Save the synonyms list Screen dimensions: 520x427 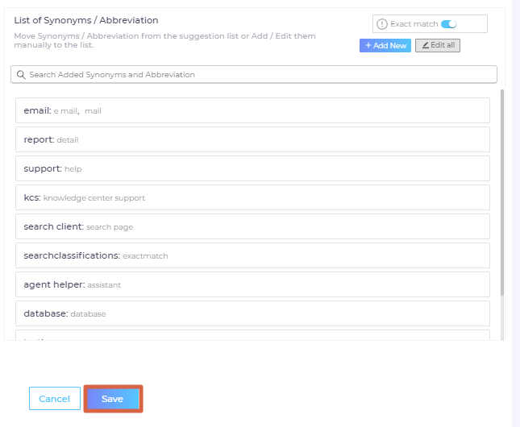(x=113, y=399)
